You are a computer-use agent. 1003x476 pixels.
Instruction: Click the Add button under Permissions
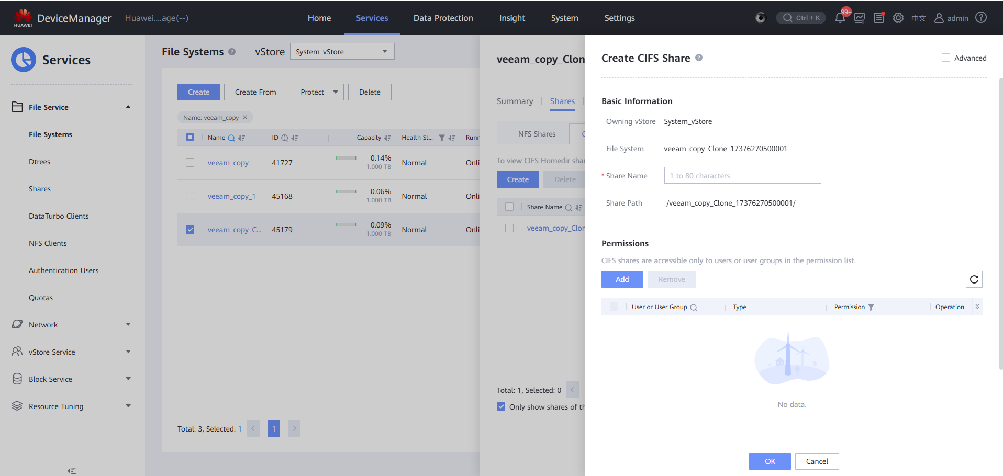click(622, 279)
